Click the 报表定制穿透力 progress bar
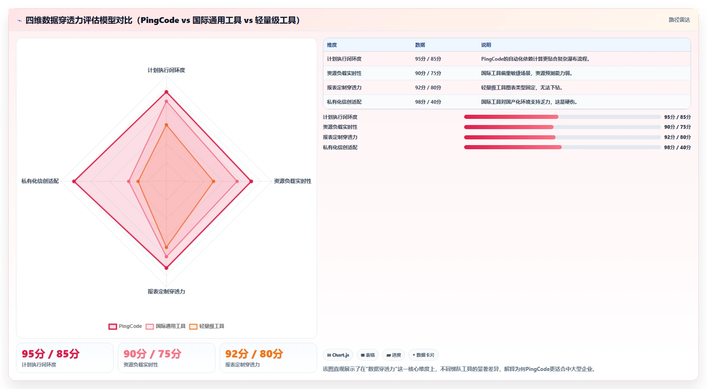The image size is (707, 389). click(x=562, y=137)
